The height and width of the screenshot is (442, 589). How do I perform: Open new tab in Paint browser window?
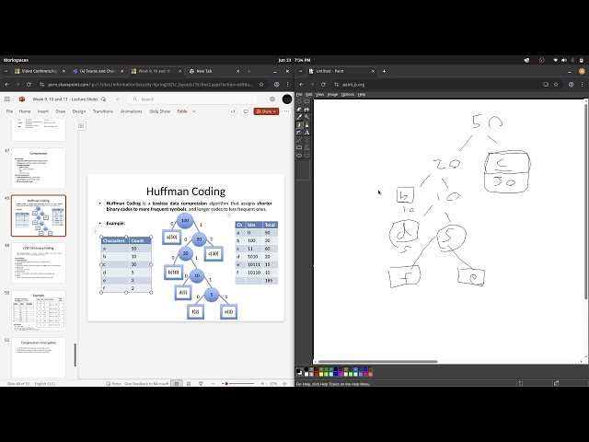pos(384,71)
